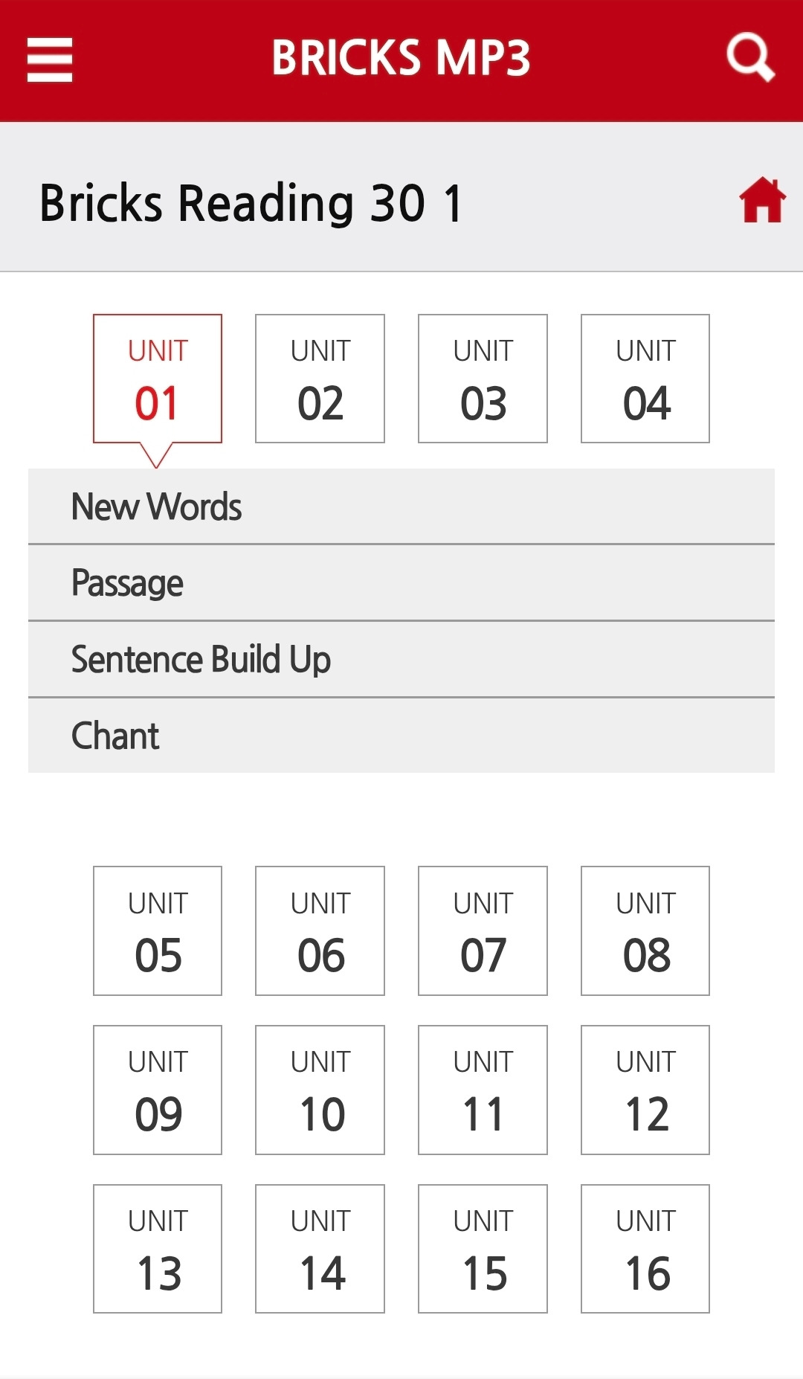Tap the Unit 07 tile
Viewport: 803px width, 1379px height.
click(483, 930)
